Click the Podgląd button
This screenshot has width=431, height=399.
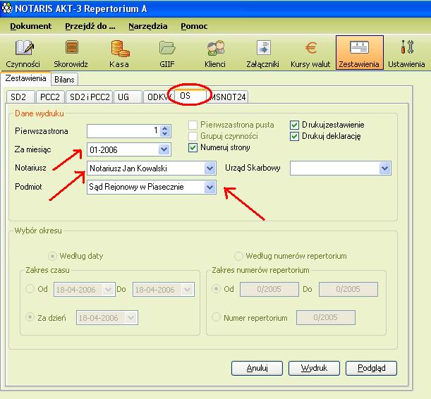[371, 368]
